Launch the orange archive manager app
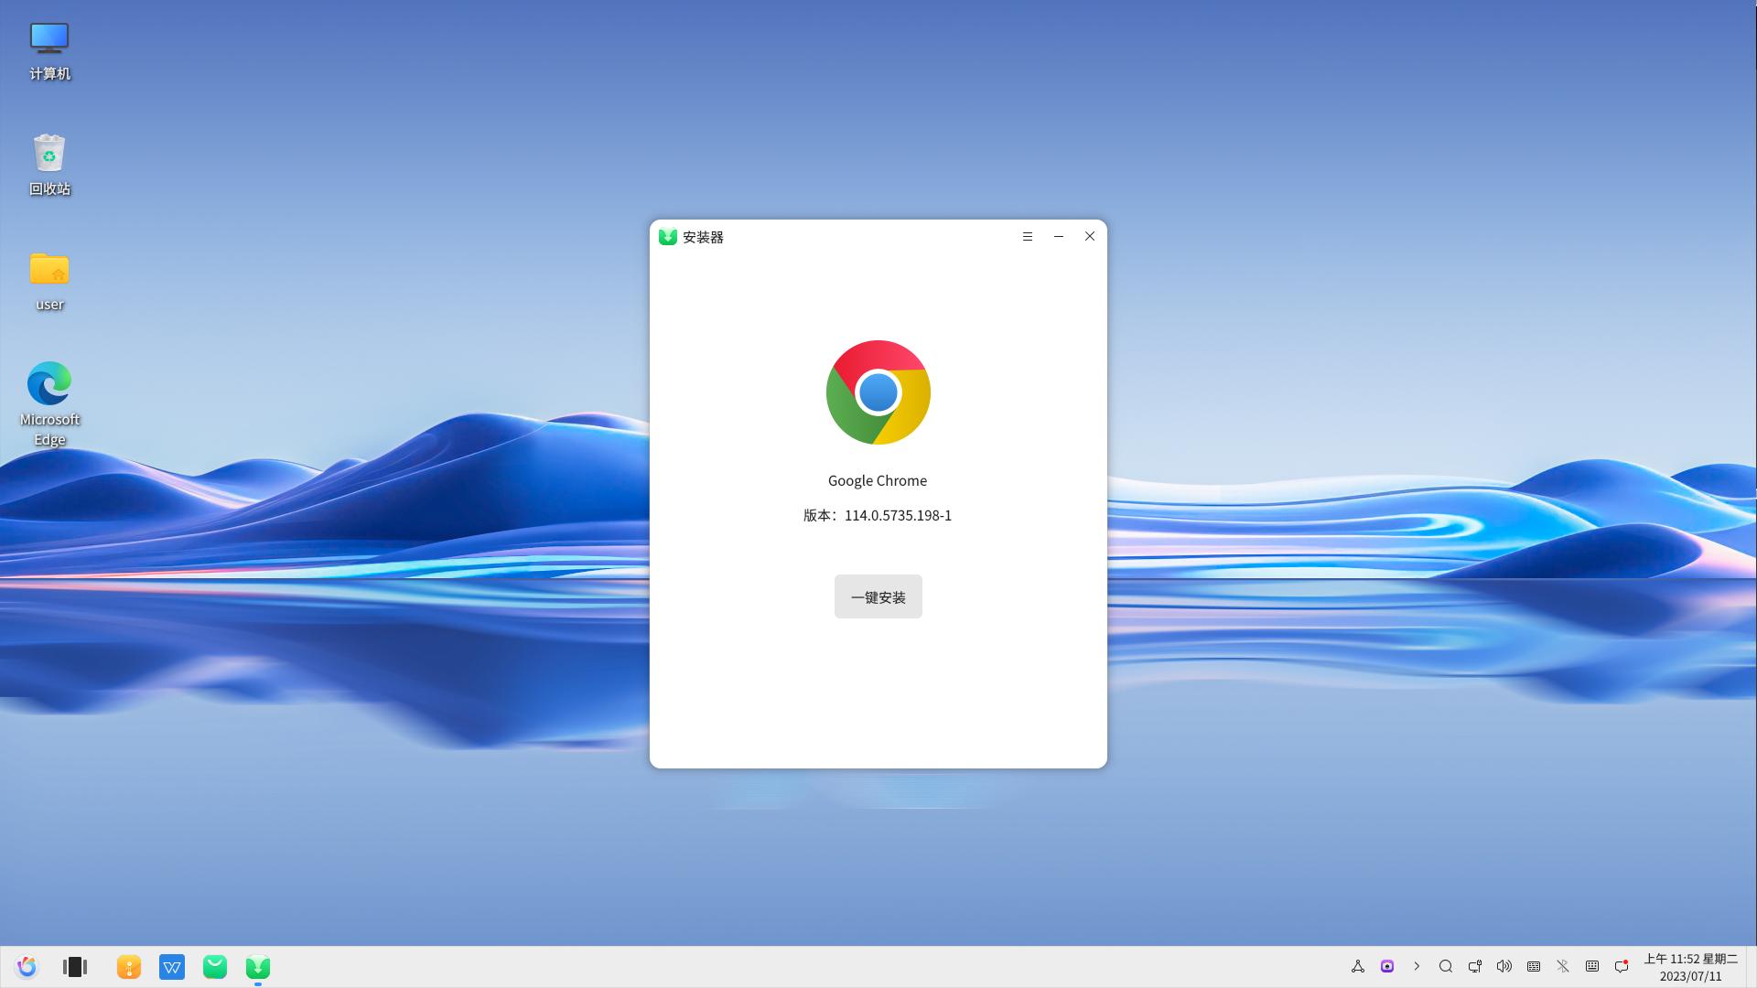1757x988 pixels. pyautogui.click(x=129, y=966)
